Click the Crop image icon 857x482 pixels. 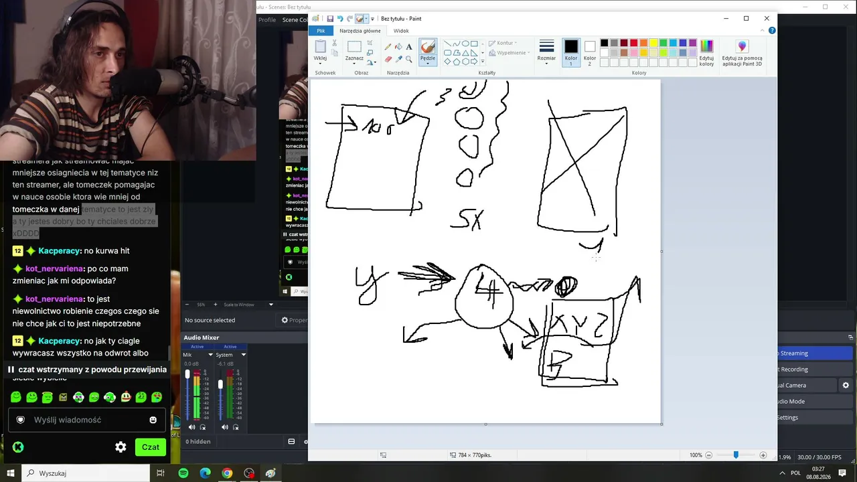click(370, 43)
